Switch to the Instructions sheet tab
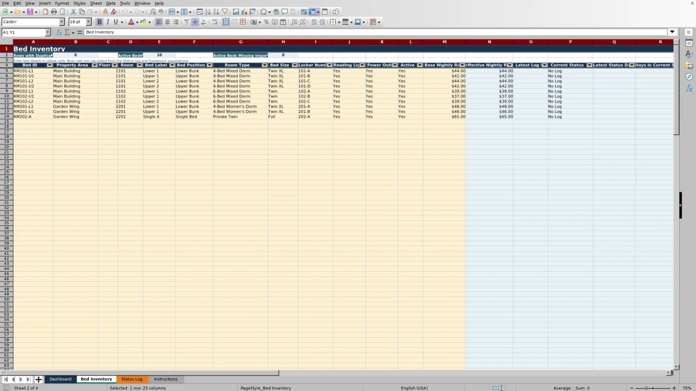This screenshot has width=696, height=391. point(166,379)
